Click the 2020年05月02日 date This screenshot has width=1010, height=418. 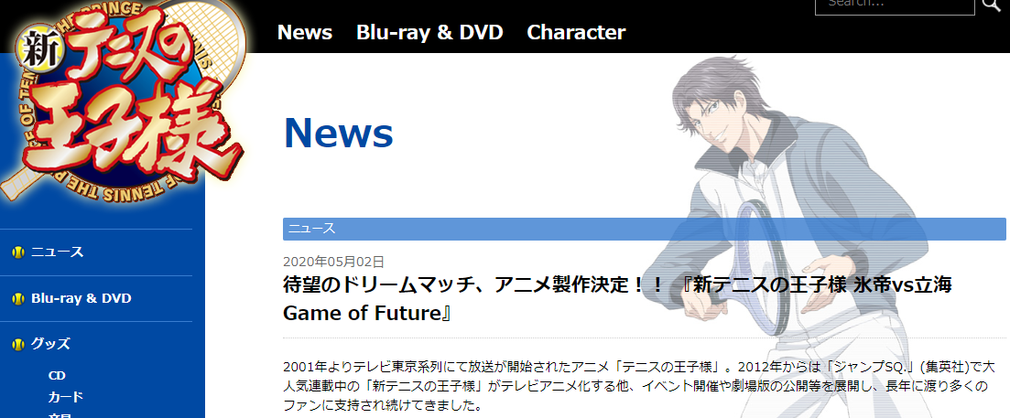[x=333, y=261]
